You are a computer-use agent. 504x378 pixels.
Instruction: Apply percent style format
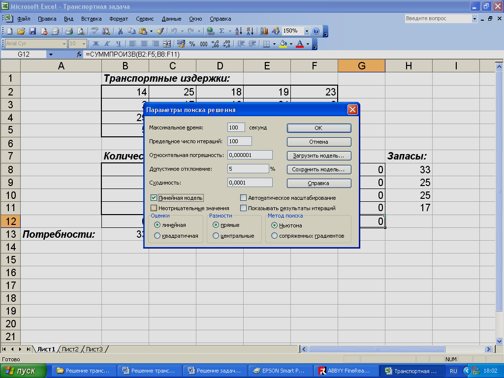click(x=192, y=44)
